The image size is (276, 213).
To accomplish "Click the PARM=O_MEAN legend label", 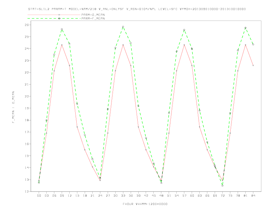I will point(93,15).
